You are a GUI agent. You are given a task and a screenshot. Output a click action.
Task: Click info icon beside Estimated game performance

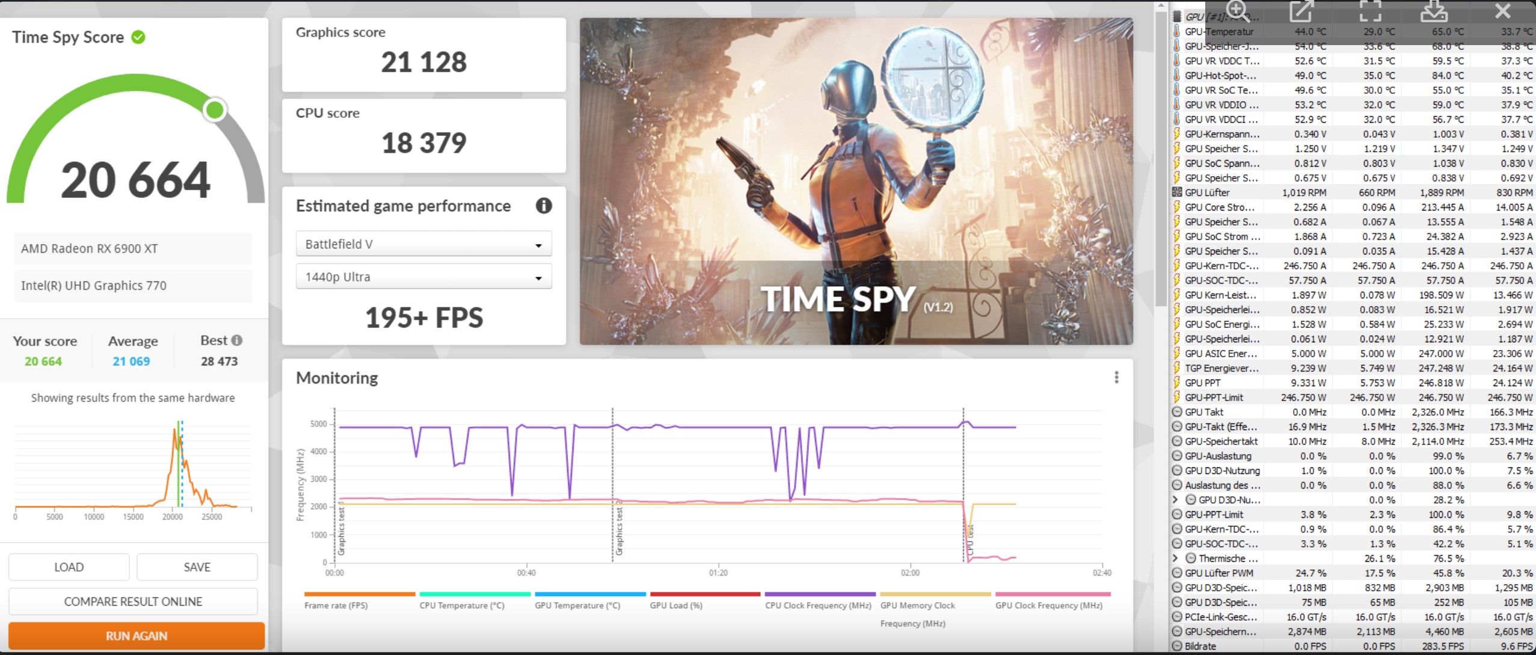click(x=544, y=206)
